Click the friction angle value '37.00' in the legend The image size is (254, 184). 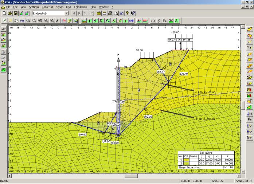click(209, 164)
